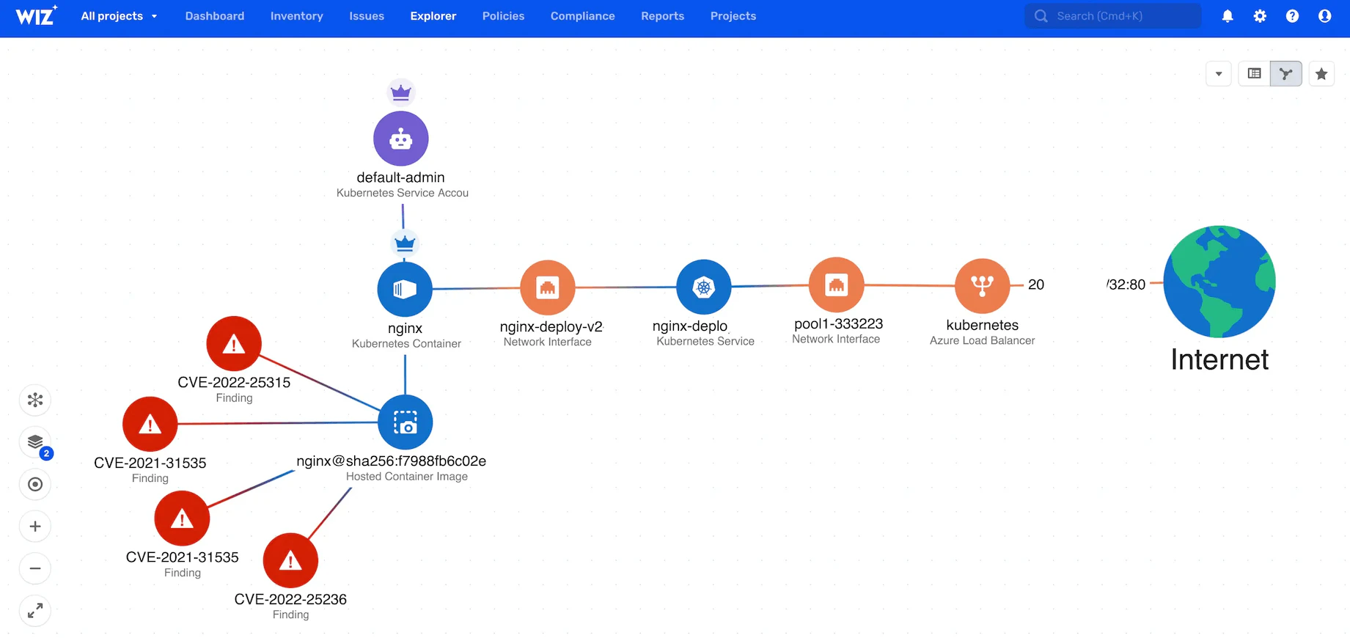The height and width of the screenshot is (638, 1350).
Task: Switch to graph view
Action: pyautogui.click(x=1286, y=73)
